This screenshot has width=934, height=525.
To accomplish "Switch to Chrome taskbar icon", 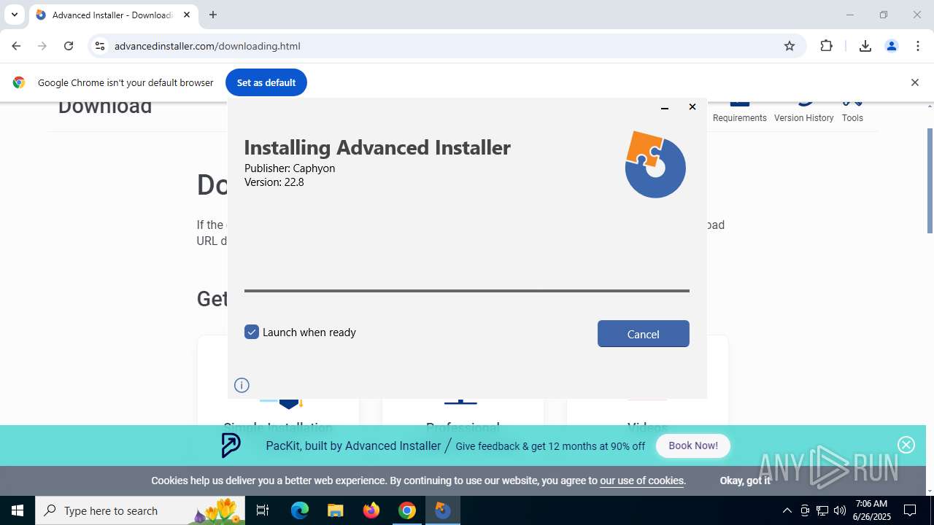I will click(407, 510).
